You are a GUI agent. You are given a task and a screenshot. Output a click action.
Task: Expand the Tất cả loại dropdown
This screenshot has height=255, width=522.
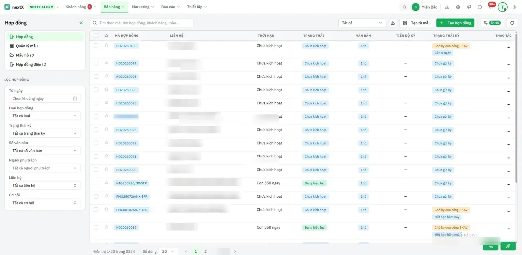[45, 116]
